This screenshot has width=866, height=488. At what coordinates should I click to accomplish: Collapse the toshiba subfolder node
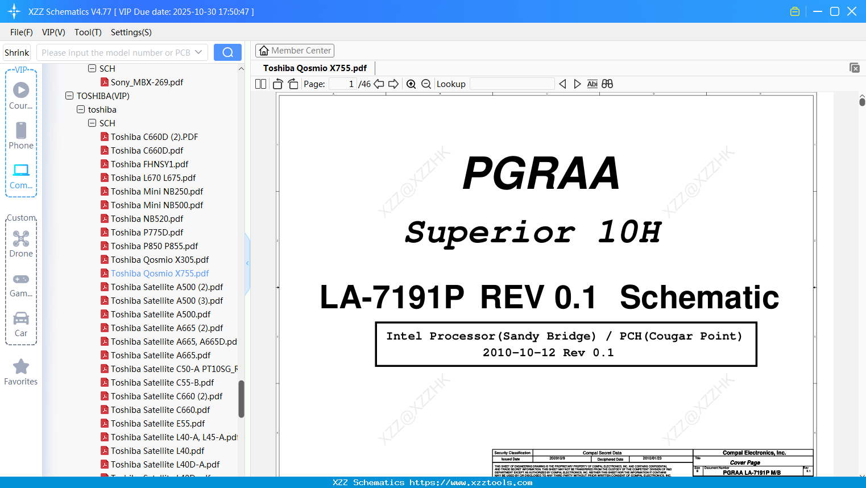click(x=81, y=109)
